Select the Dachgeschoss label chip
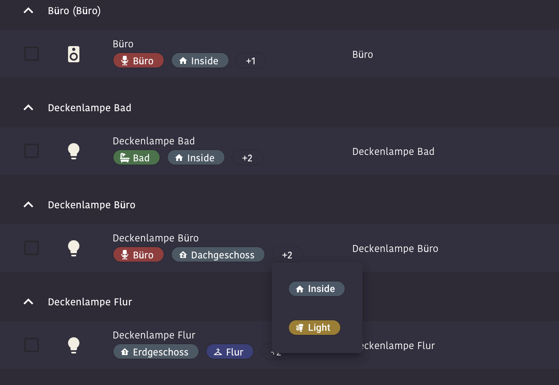The height and width of the screenshot is (385, 559). pyautogui.click(x=218, y=255)
